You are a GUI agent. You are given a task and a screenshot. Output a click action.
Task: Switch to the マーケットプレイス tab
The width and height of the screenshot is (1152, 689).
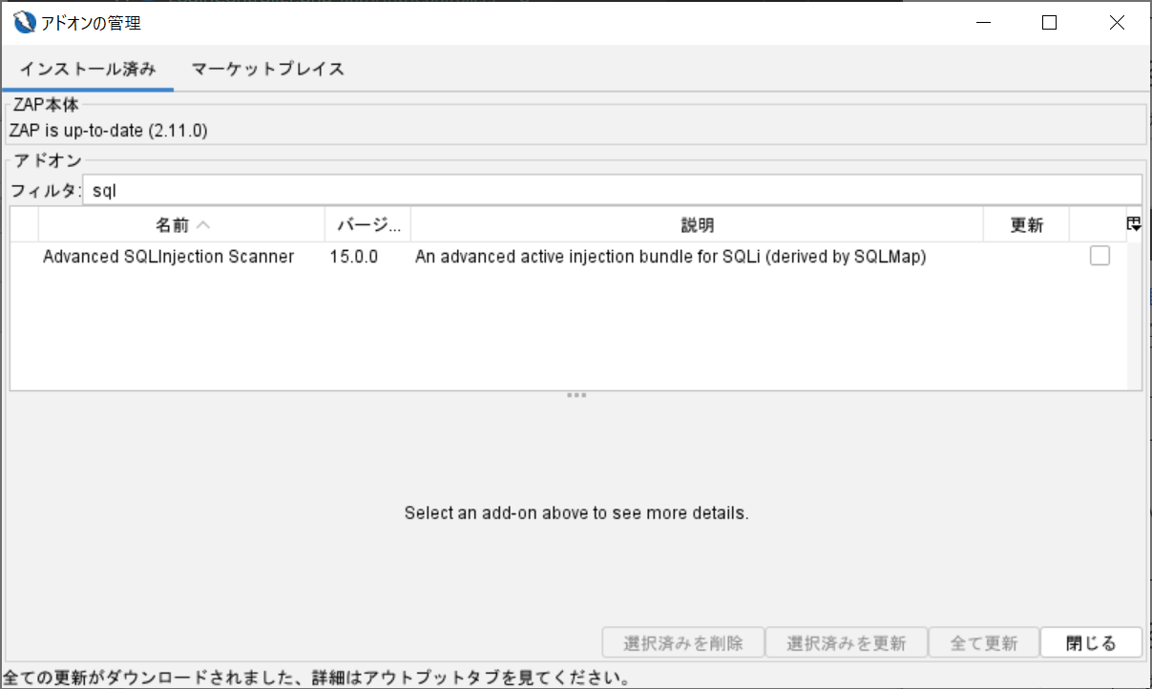(268, 69)
